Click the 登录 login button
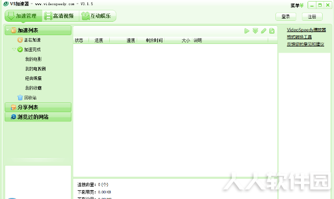 [x=286, y=17]
